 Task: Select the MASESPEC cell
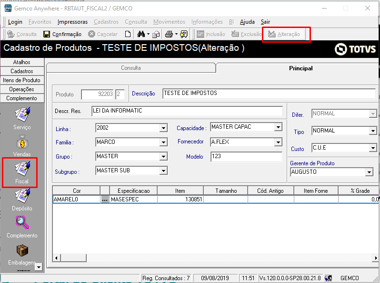pyautogui.click(x=133, y=199)
